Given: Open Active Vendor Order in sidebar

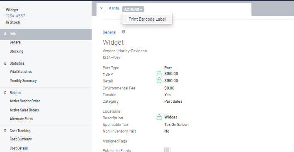Looking at the screenshot, I should coord(25,101).
